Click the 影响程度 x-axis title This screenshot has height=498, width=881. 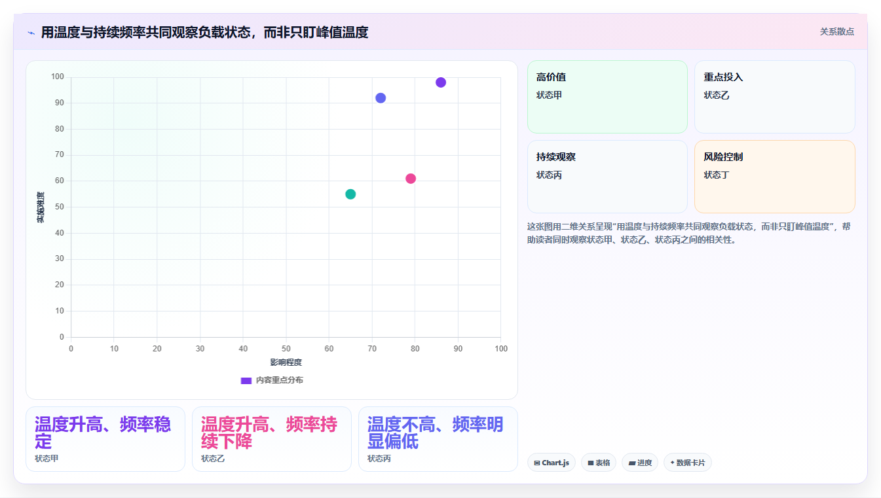click(x=286, y=363)
